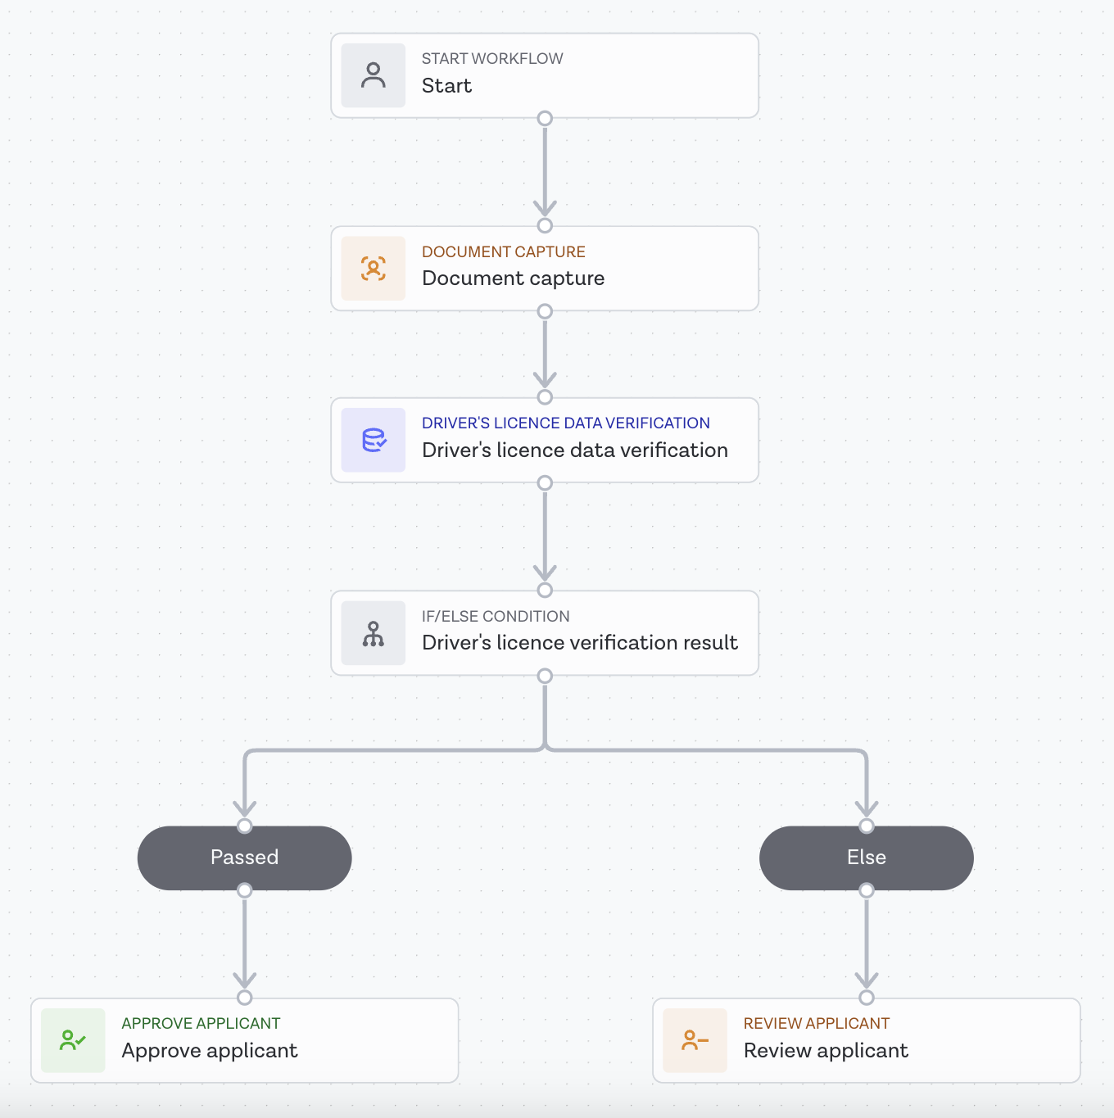This screenshot has width=1114, height=1118.
Task: Select the Else branch label
Action: click(866, 858)
